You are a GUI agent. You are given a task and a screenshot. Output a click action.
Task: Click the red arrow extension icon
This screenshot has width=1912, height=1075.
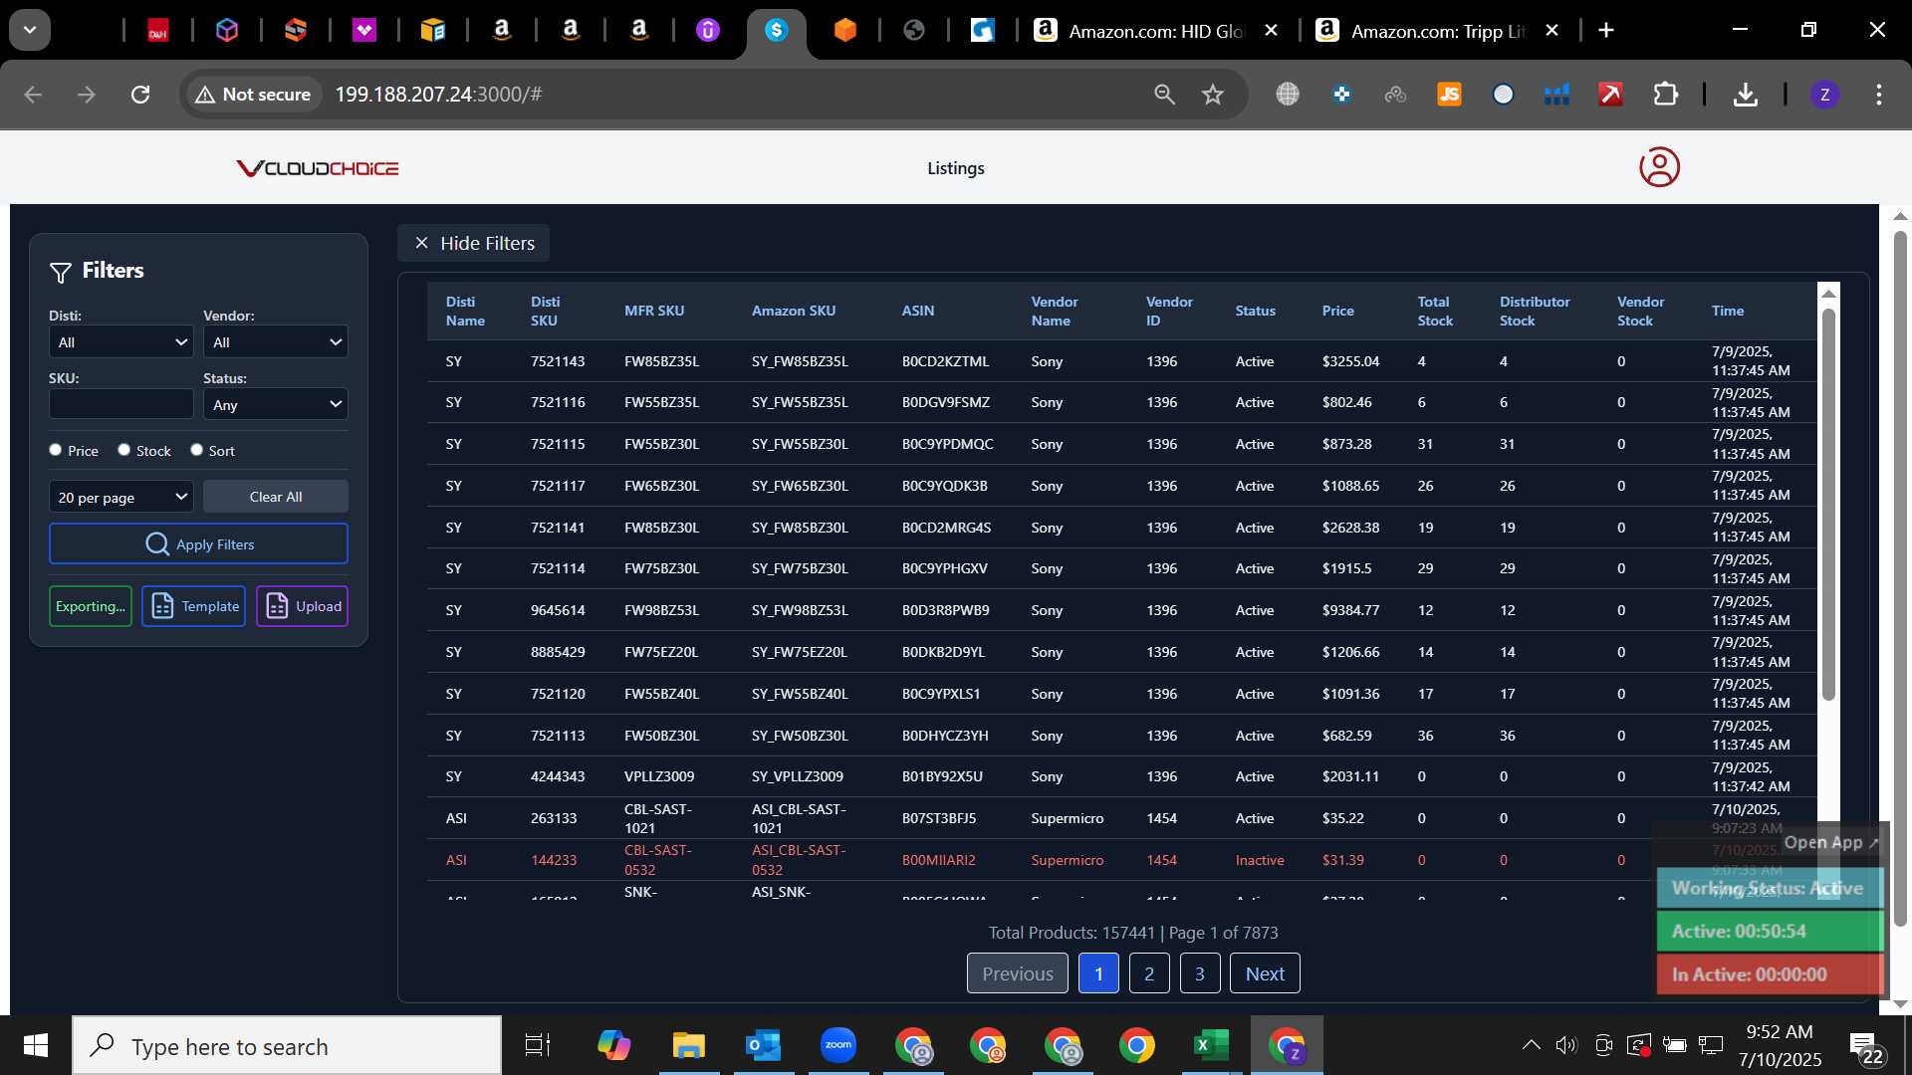pyautogui.click(x=1610, y=95)
